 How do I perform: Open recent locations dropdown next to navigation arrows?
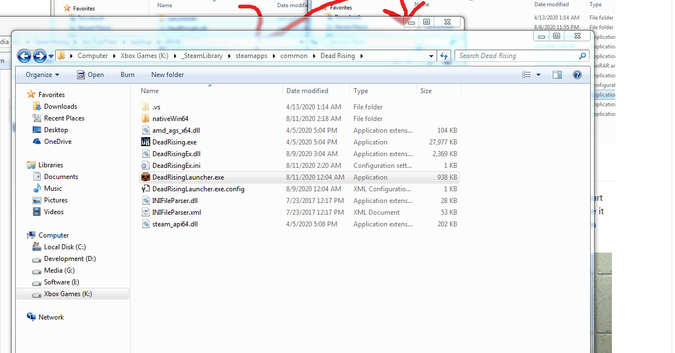[x=51, y=56]
